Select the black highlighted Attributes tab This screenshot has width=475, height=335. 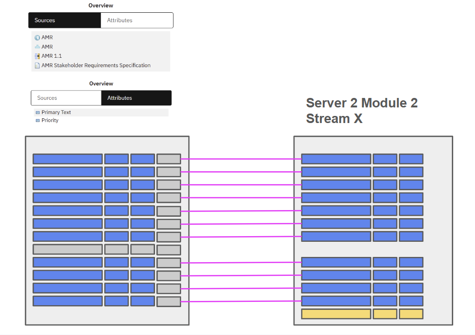point(136,98)
